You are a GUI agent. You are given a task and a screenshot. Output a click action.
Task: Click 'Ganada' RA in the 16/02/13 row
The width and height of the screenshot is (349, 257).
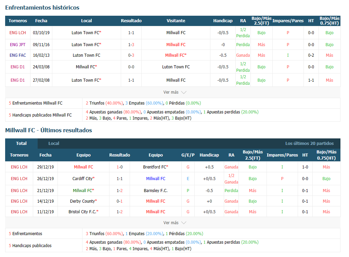click(x=243, y=55)
